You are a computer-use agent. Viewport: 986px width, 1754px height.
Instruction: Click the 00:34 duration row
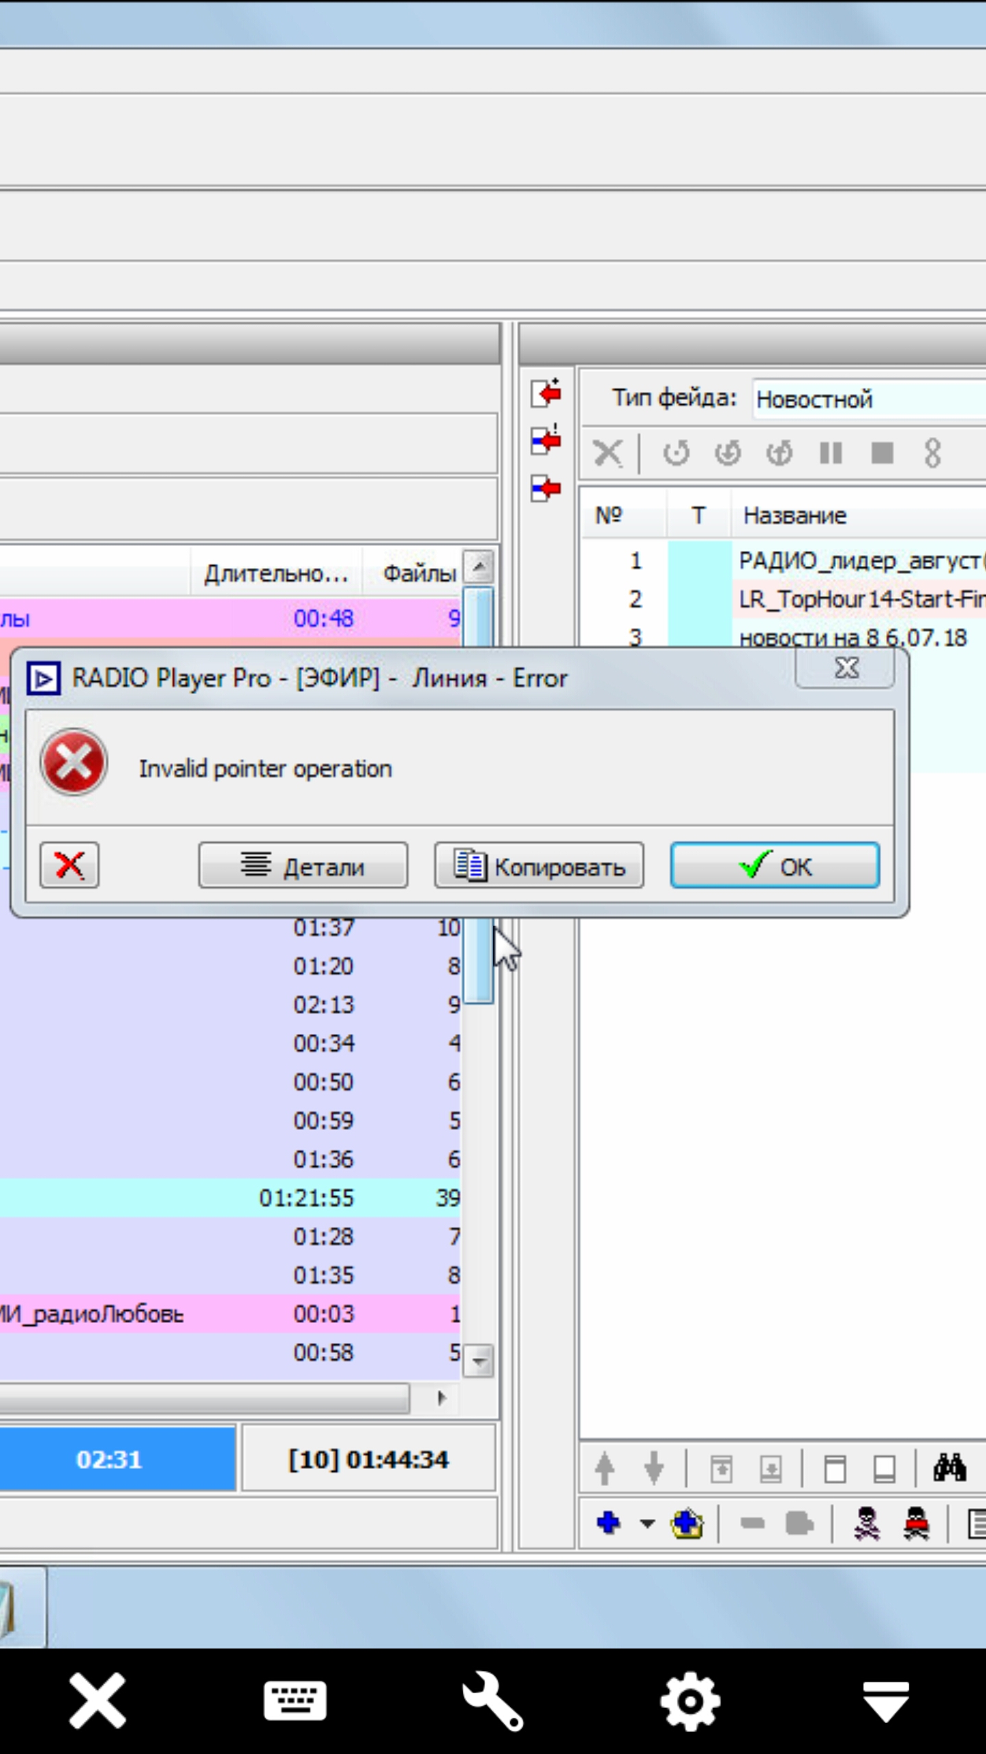click(x=231, y=1043)
